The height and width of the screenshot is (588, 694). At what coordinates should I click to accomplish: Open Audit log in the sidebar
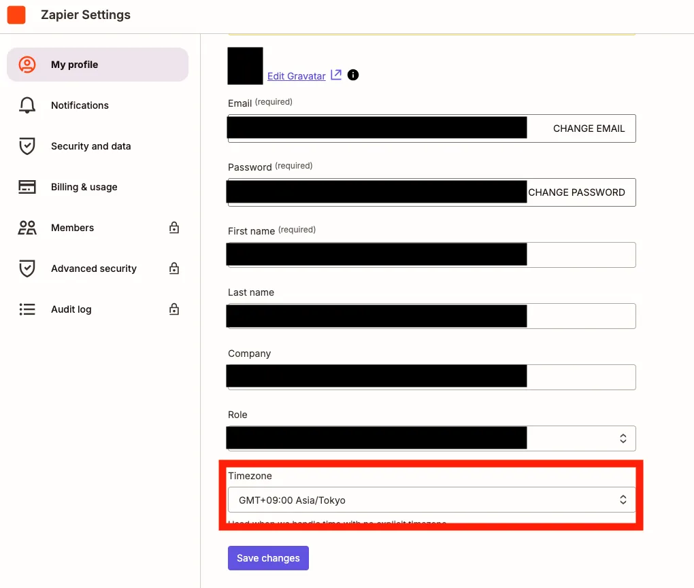(97, 309)
